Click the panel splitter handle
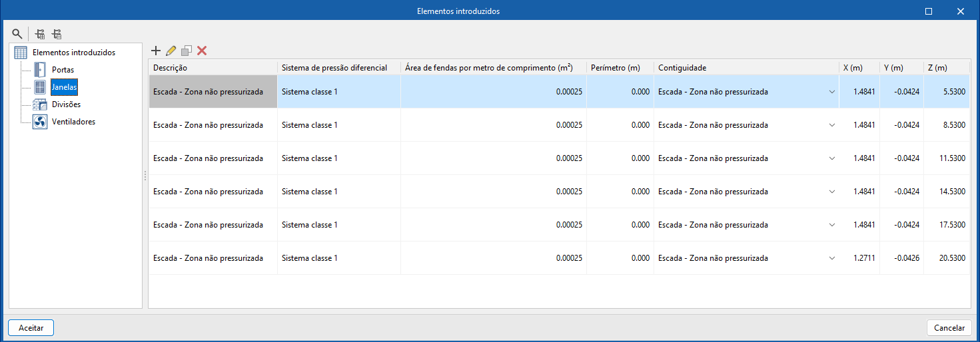The image size is (980, 342). click(145, 176)
